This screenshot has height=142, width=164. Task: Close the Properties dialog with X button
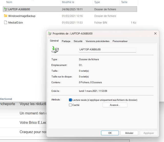click(x=155, y=34)
